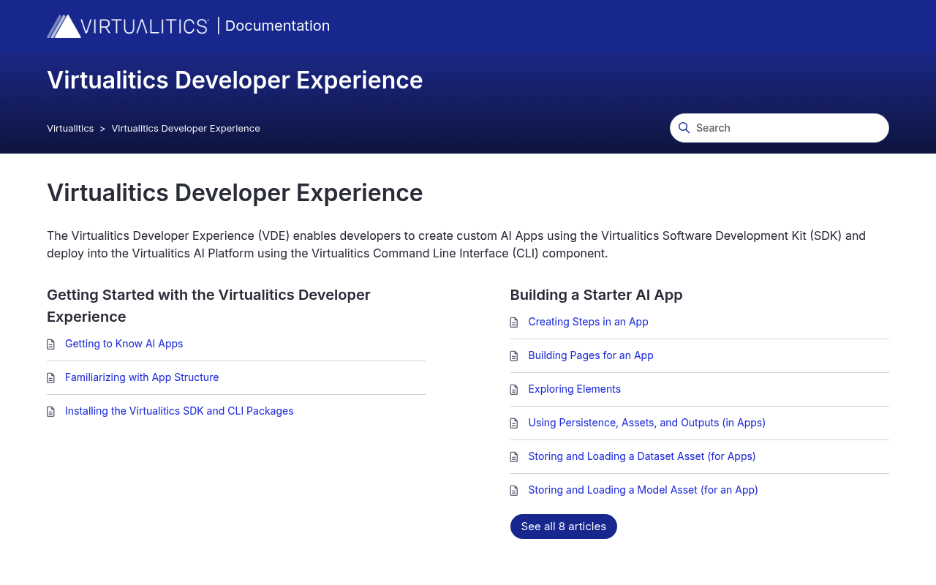Open Familiarizing with App Structure article
The width and height of the screenshot is (936, 585).
[x=142, y=377]
